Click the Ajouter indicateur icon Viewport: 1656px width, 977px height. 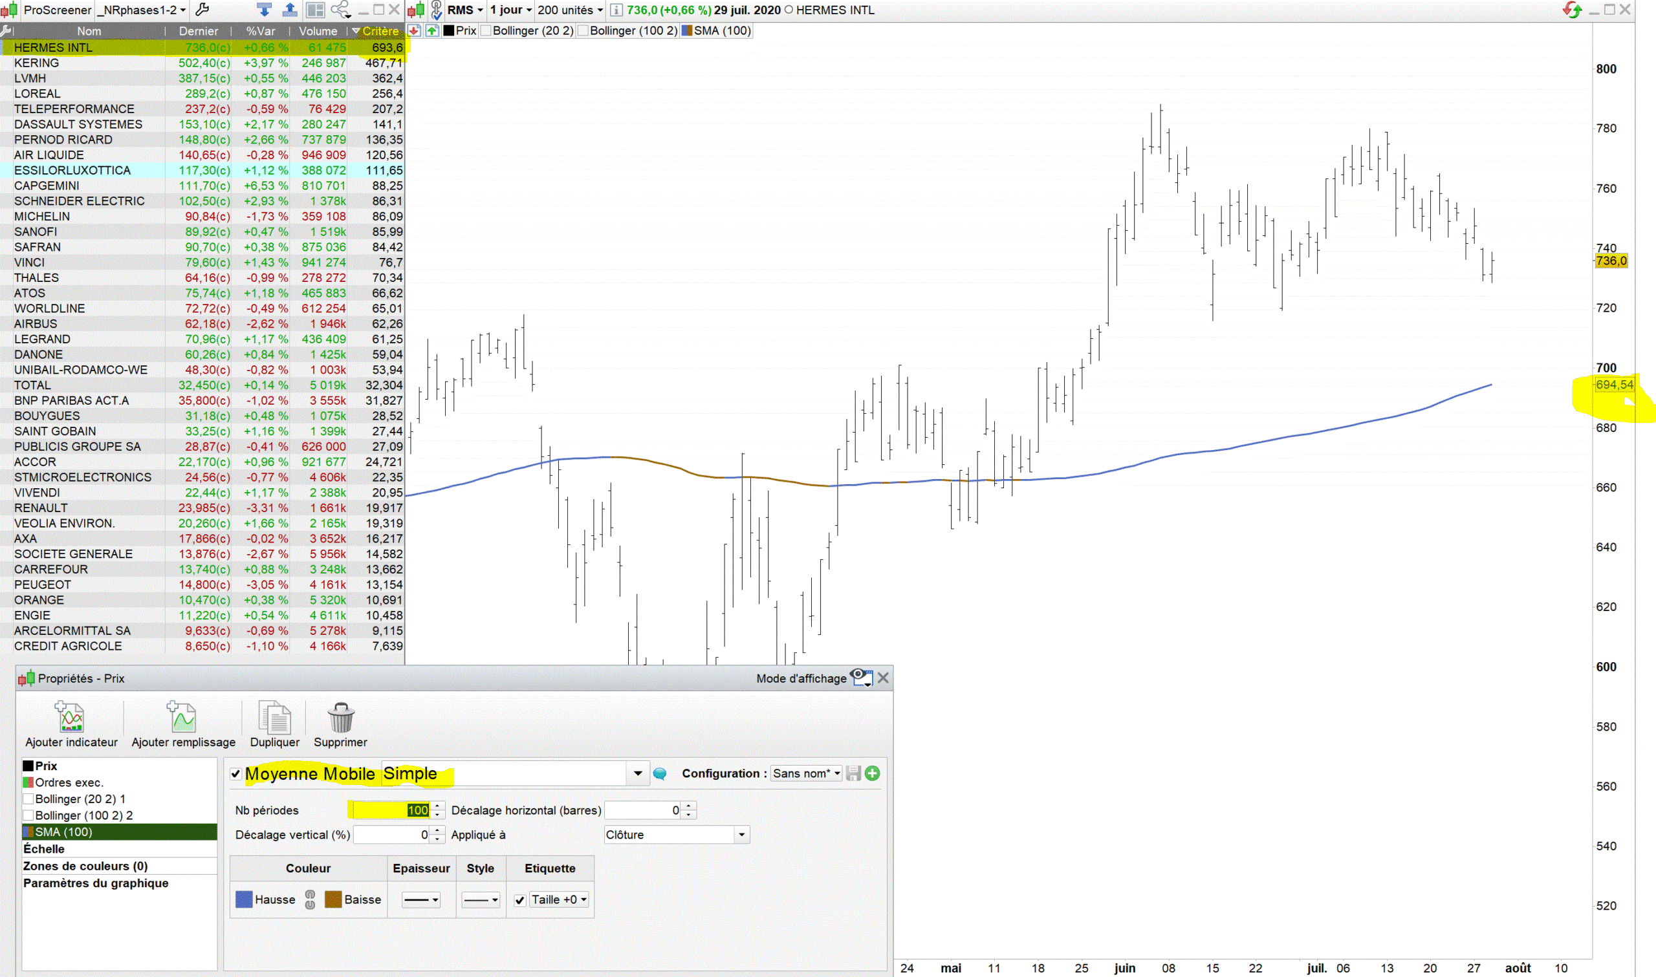(x=71, y=718)
